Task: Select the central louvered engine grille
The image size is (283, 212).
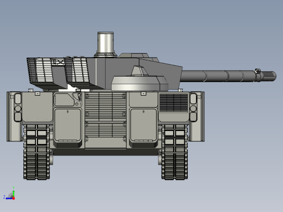Action: coord(106,115)
